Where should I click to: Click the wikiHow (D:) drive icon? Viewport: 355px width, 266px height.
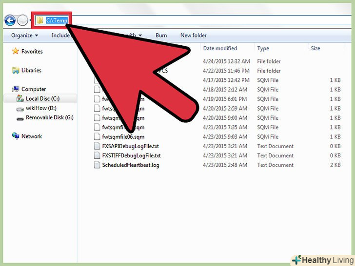(20, 109)
